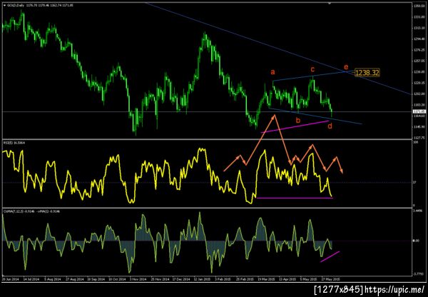The image size is (428, 297).
Task: Click the OsMA indicator label in bottom pane
Action: pyautogui.click(x=31, y=211)
